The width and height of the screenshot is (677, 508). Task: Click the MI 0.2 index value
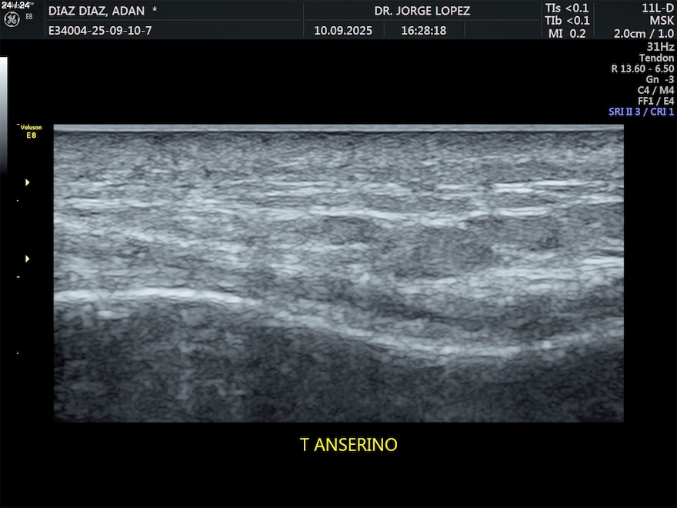point(567,33)
